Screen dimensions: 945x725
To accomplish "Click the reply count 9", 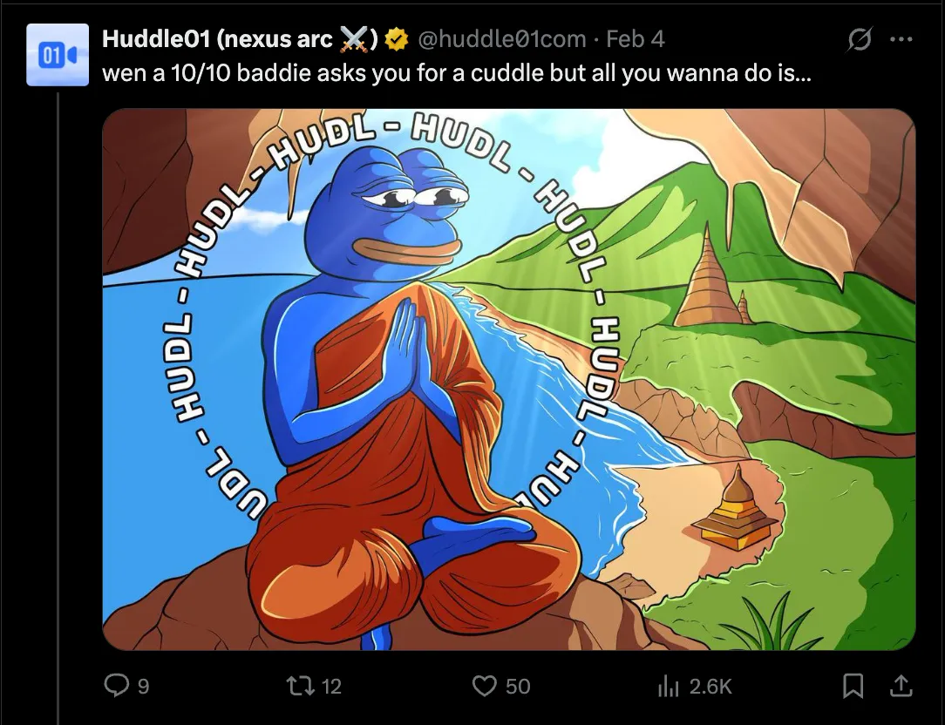I will click(x=144, y=687).
